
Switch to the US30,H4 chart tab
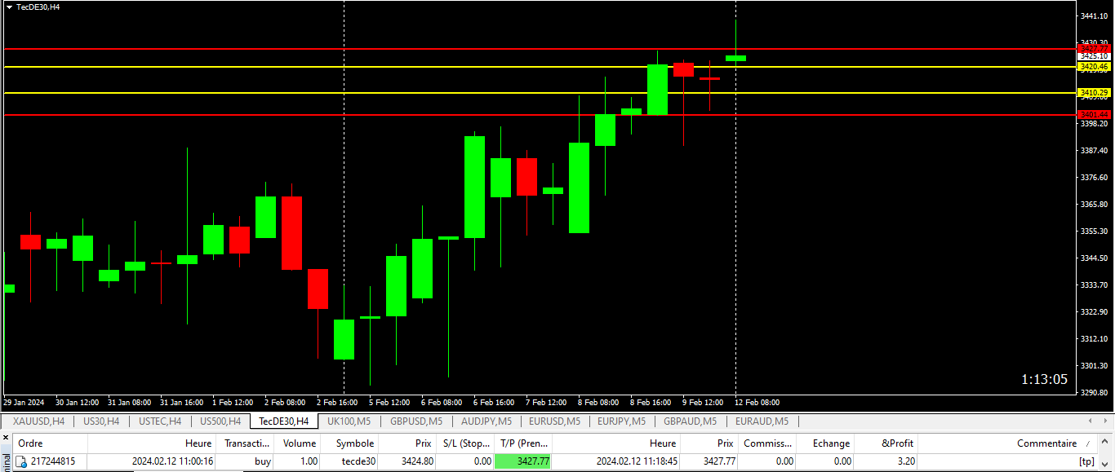click(x=101, y=421)
